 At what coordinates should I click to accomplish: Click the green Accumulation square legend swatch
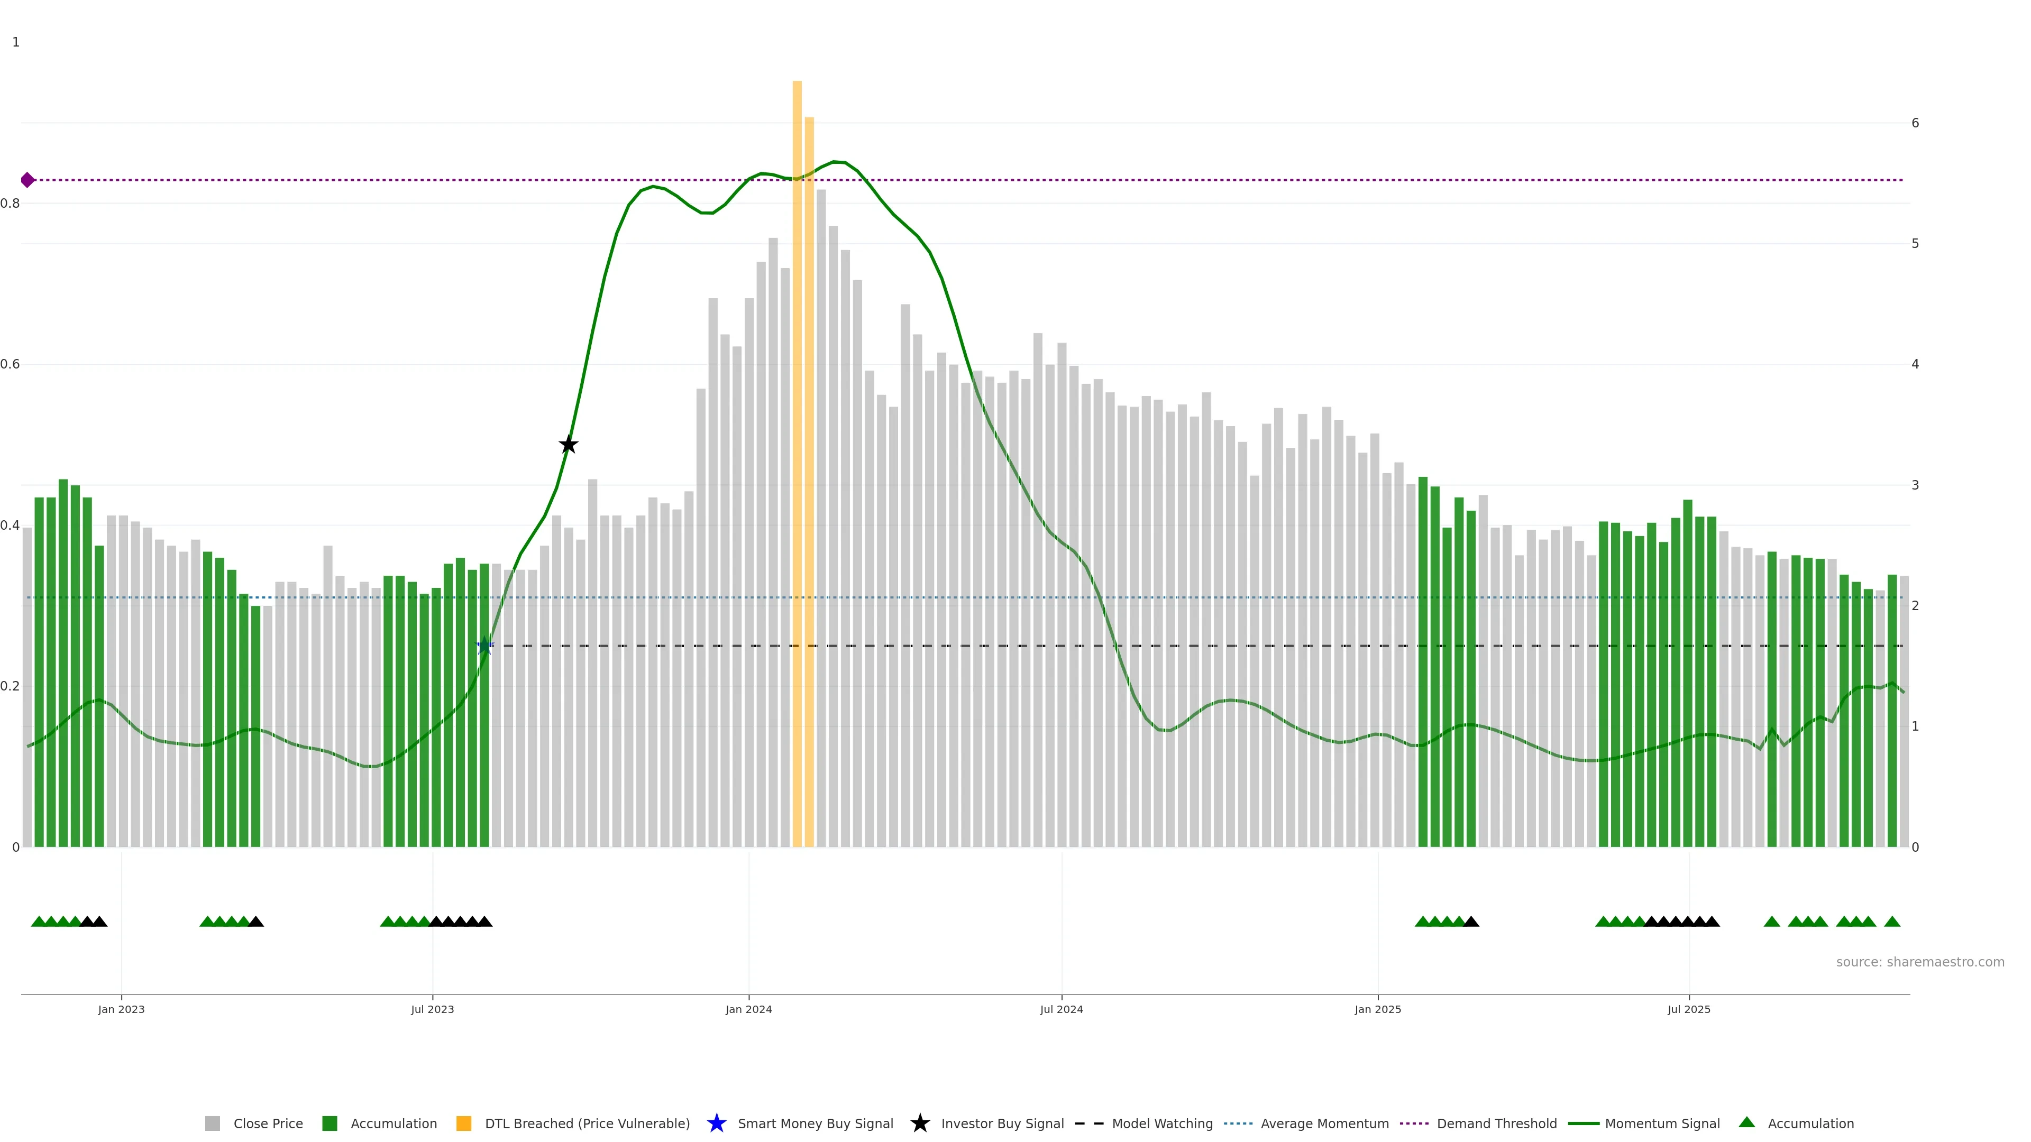coord(330,1124)
